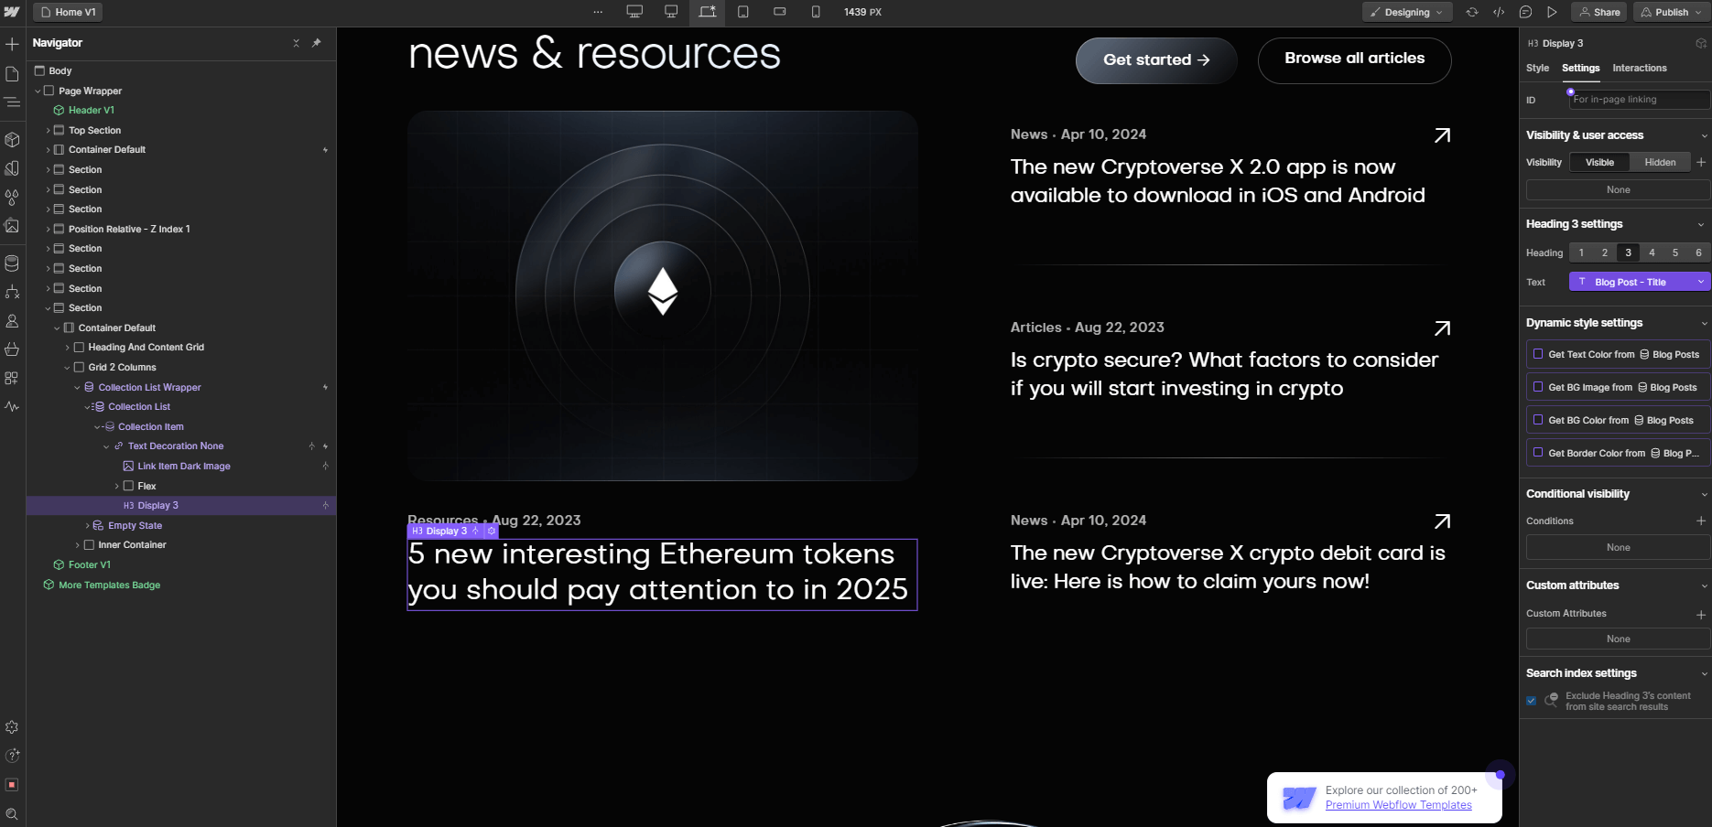Click the ID in-page linking input field

coord(1639,99)
